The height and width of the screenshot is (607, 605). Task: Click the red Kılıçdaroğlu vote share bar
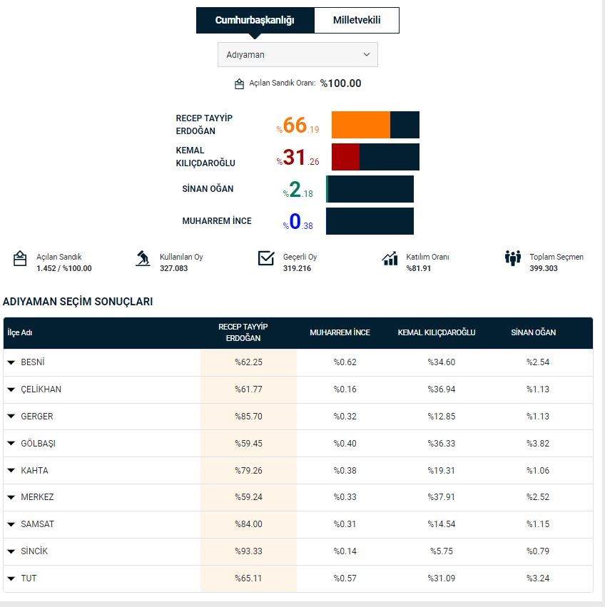tap(346, 157)
